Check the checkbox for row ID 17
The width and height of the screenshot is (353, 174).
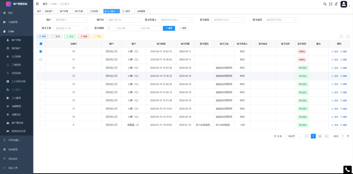pos(41,60)
